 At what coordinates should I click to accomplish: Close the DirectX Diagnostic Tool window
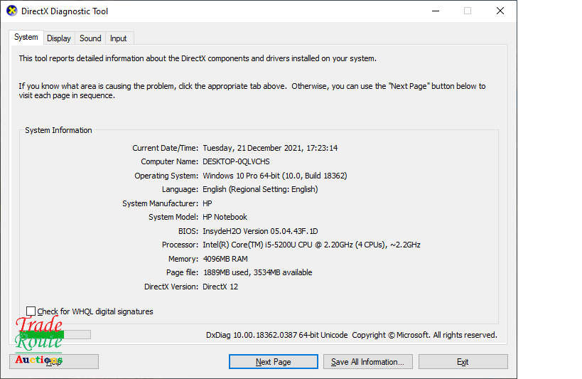pyautogui.click(x=500, y=11)
